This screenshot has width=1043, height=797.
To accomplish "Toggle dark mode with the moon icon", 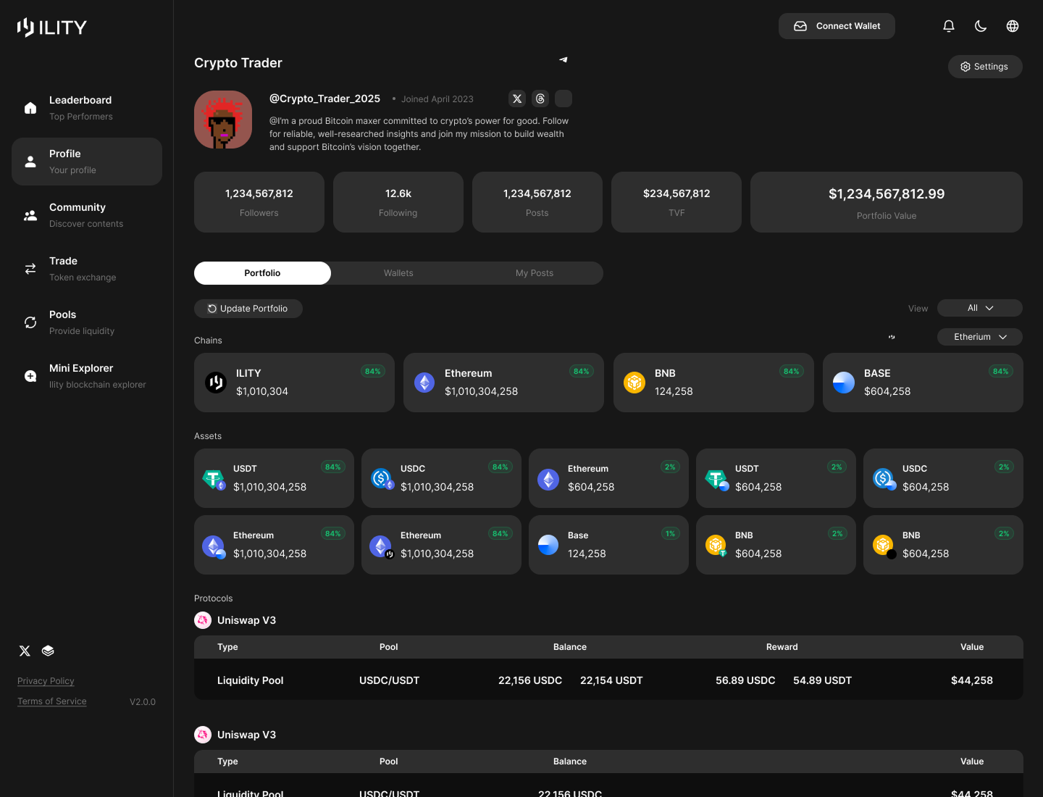I will (x=981, y=26).
